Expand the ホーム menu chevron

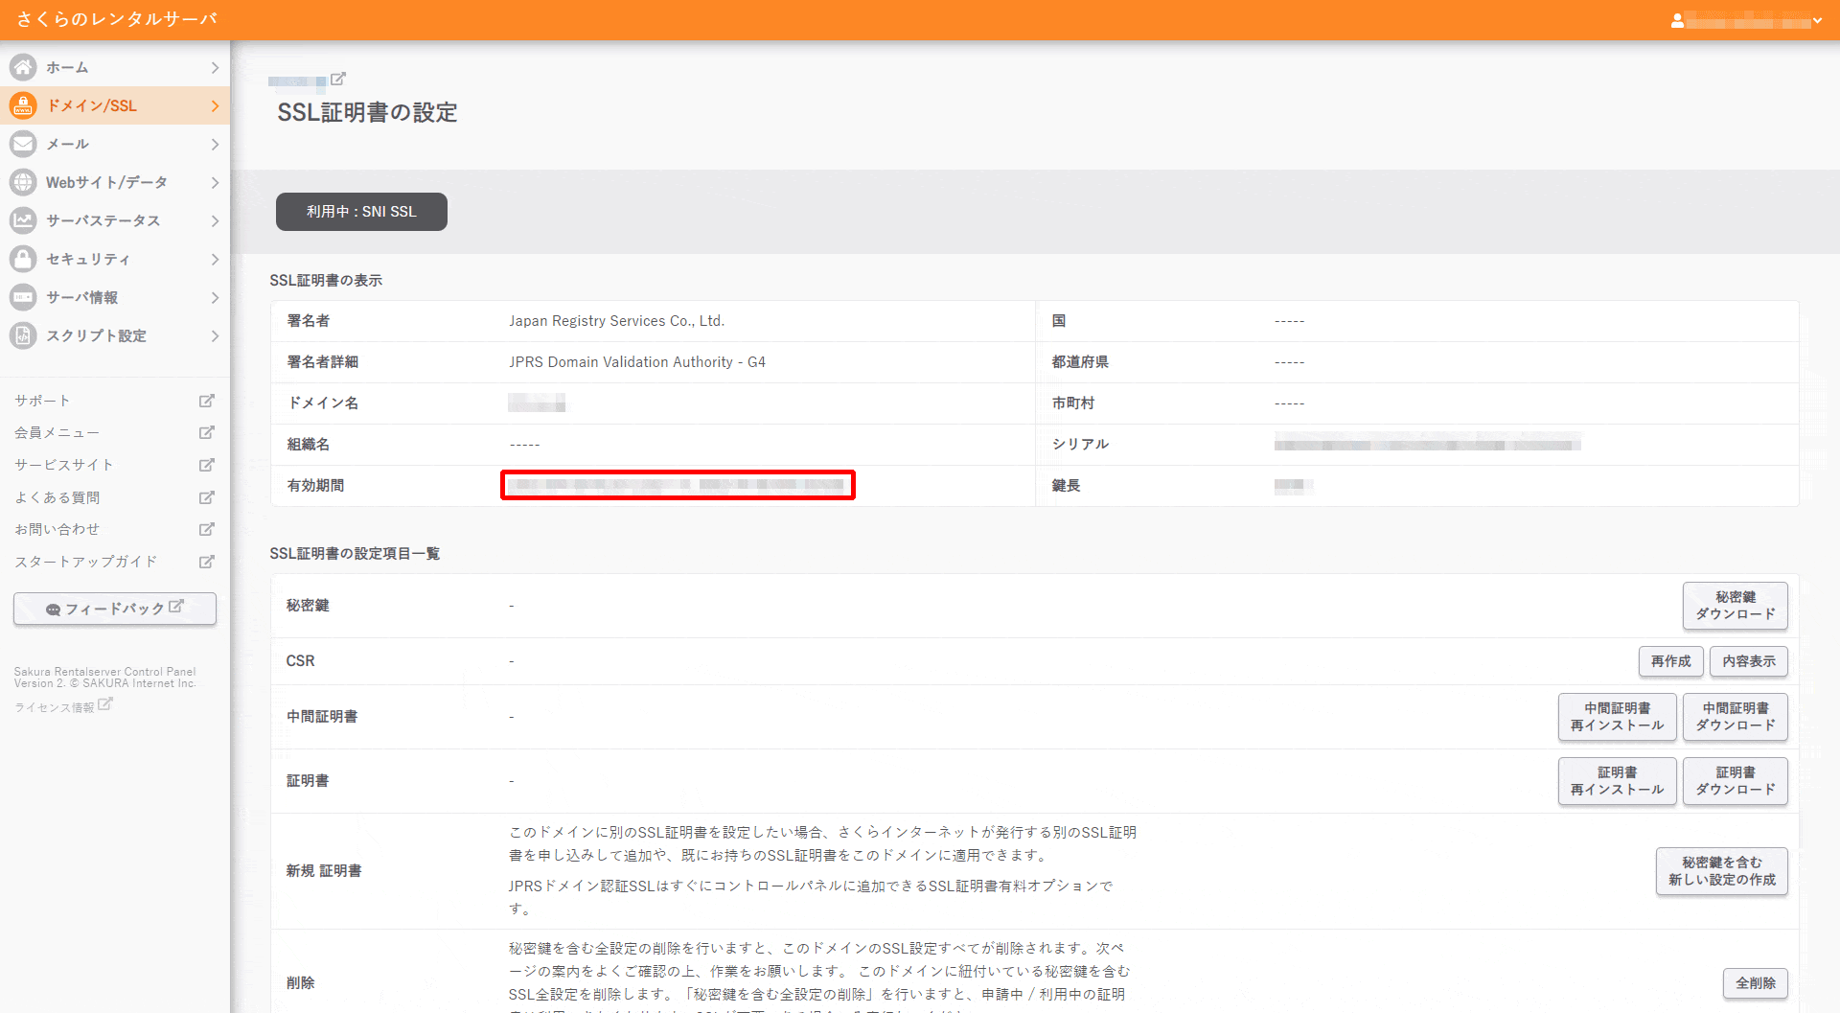(x=215, y=67)
